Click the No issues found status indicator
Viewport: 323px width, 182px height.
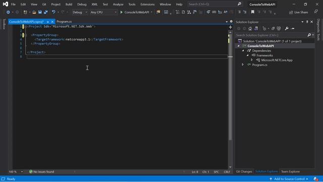[41, 172]
